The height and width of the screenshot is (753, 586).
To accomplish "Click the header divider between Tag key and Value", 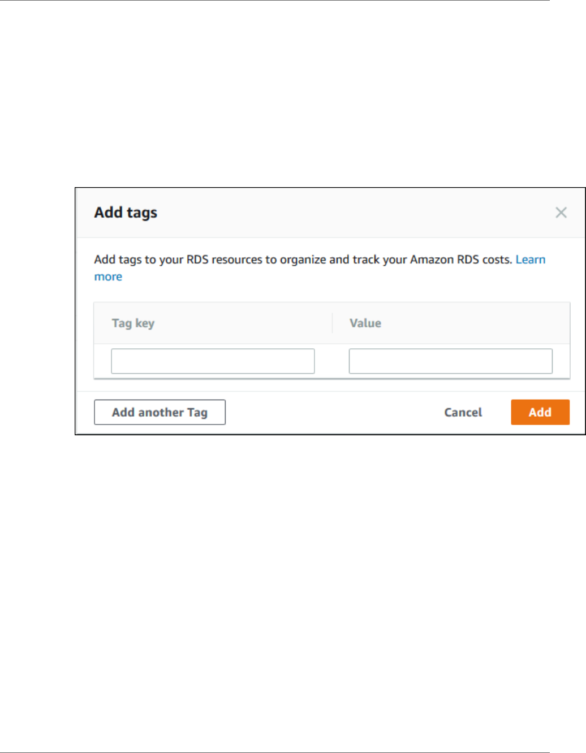I will coord(332,323).
